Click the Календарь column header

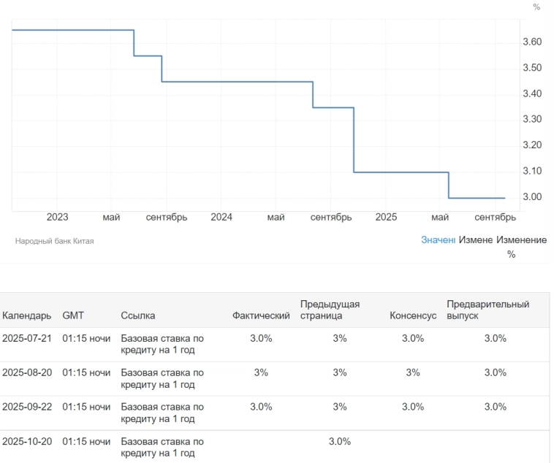[27, 315]
